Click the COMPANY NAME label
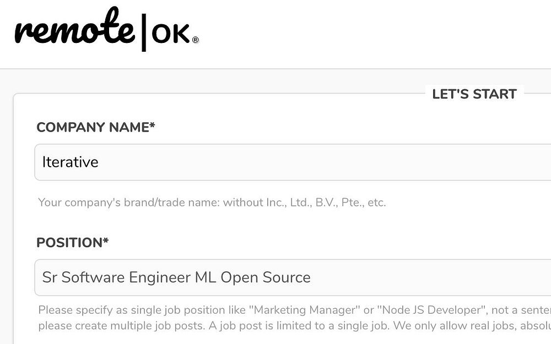The width and height of the screenshot is (551, 344). (92, 127)
